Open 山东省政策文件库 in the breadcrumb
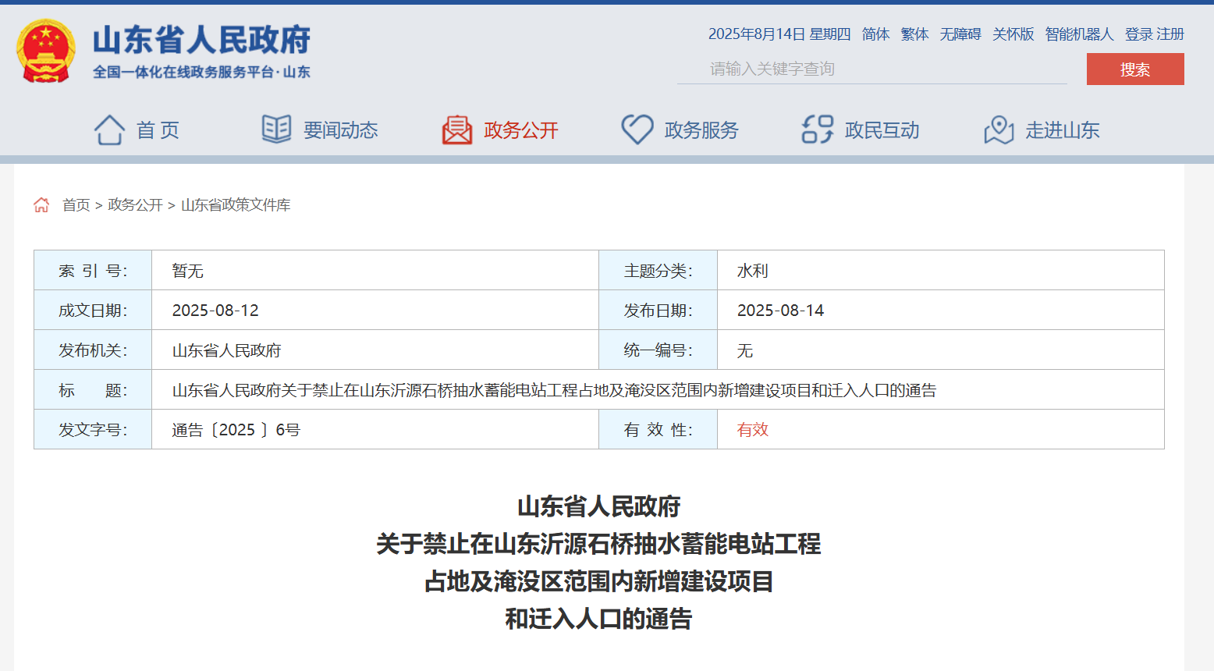The width and height of the screenshot is (1214, 671). coord(236,205)
